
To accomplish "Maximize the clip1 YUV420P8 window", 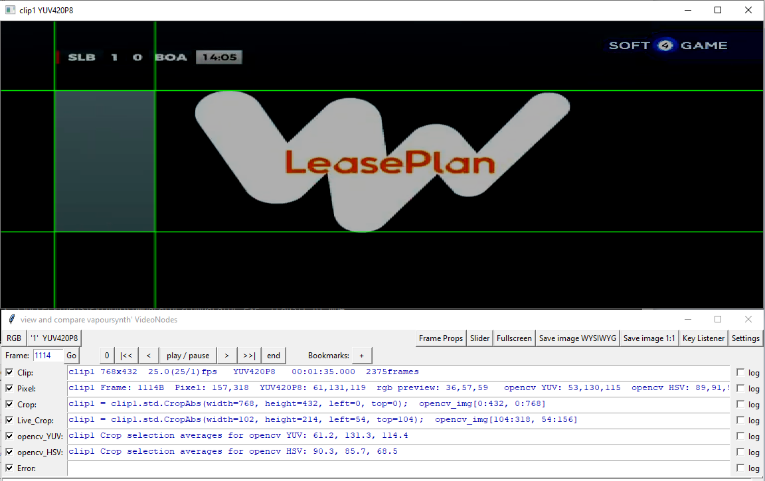I will [718, 10].
